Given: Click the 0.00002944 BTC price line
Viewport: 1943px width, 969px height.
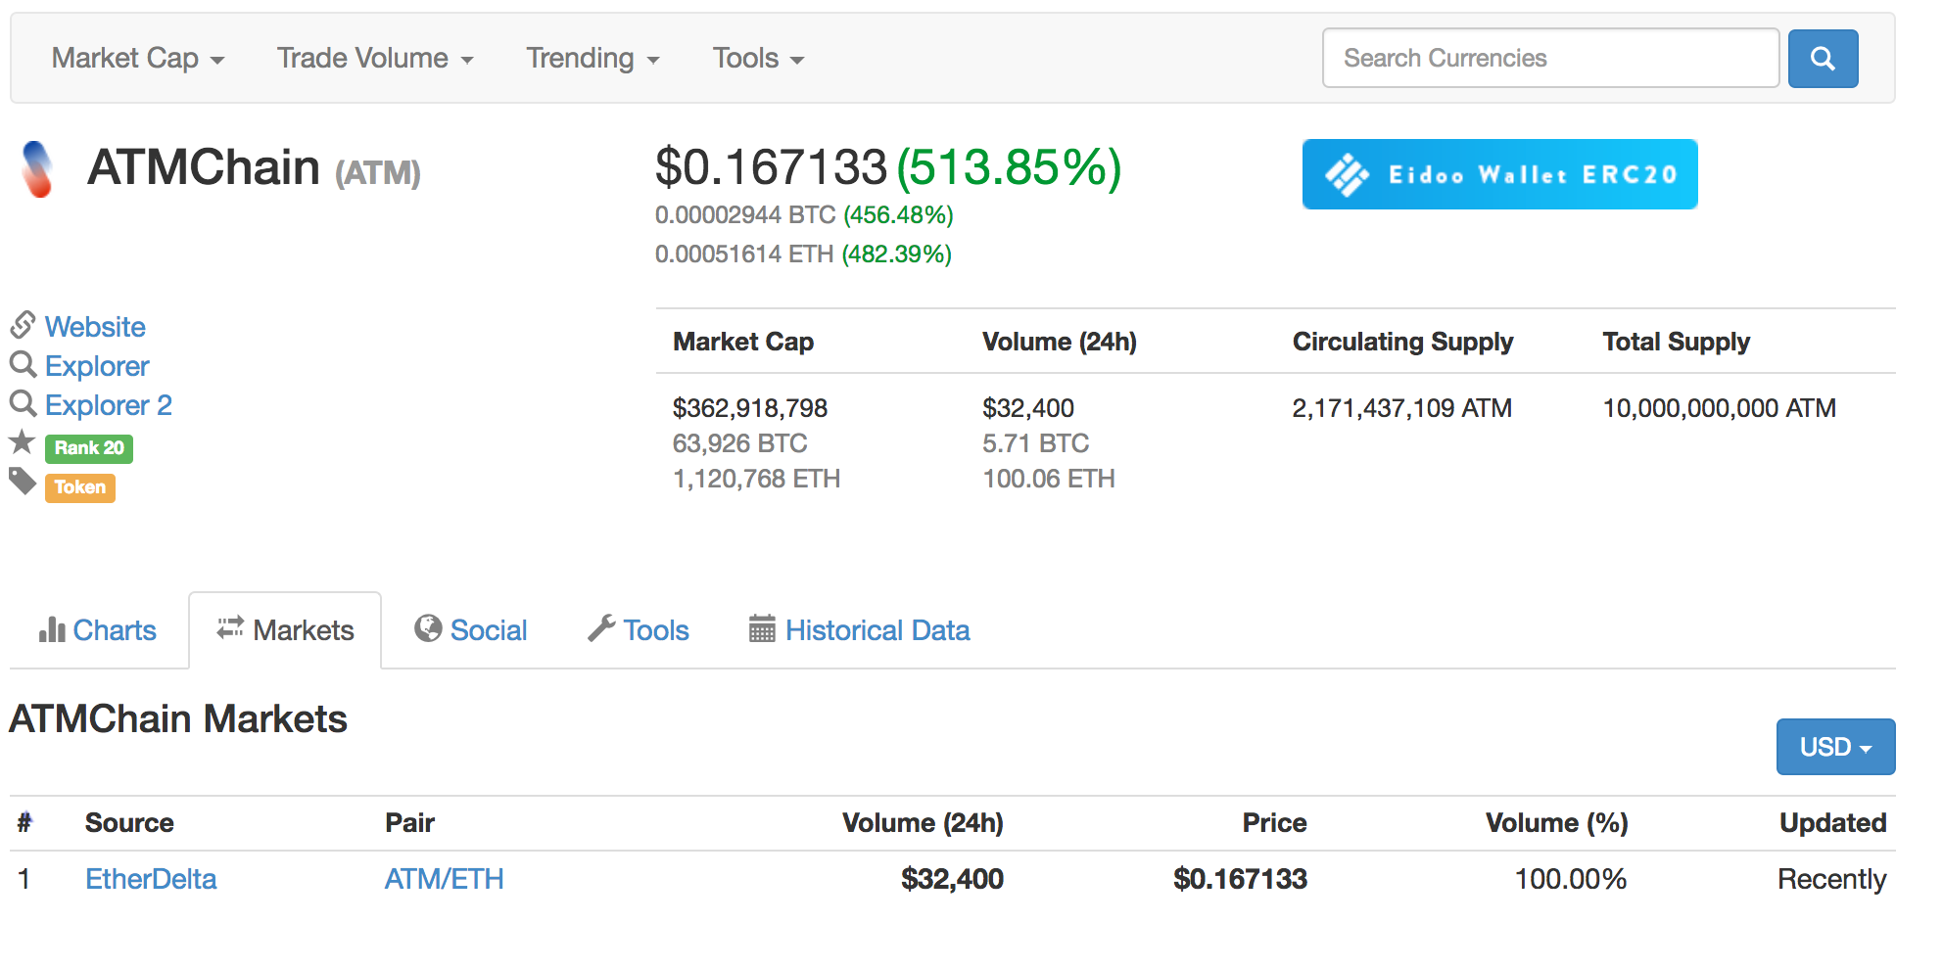Looking at the screenshot, I should pos(804,215).
